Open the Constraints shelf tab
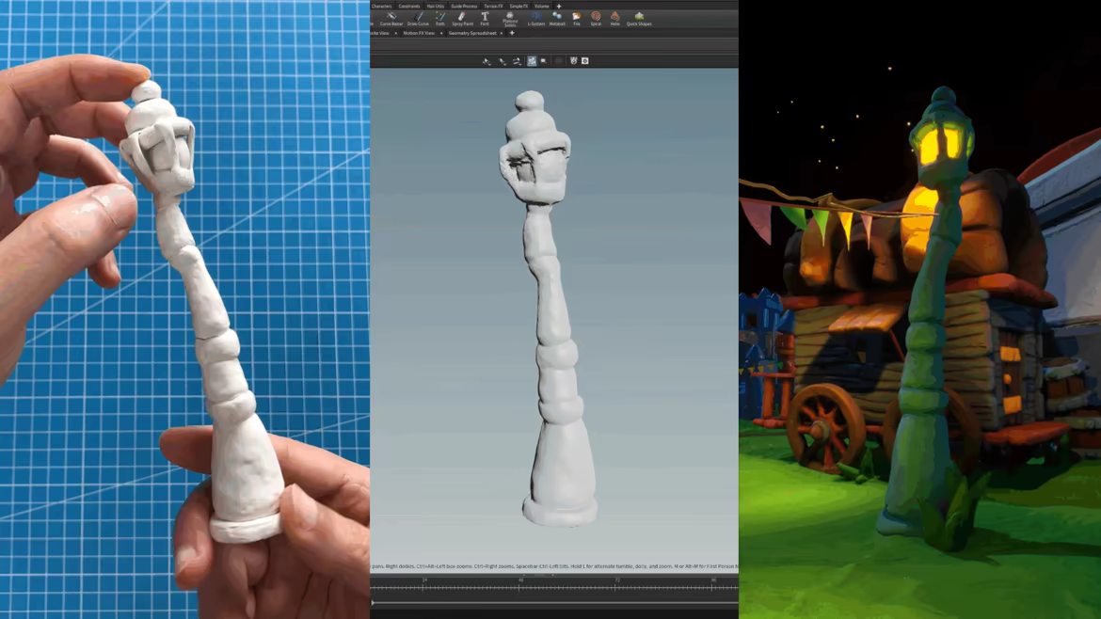The width and height of the screenshot is (1101, 619). (408, 6)
